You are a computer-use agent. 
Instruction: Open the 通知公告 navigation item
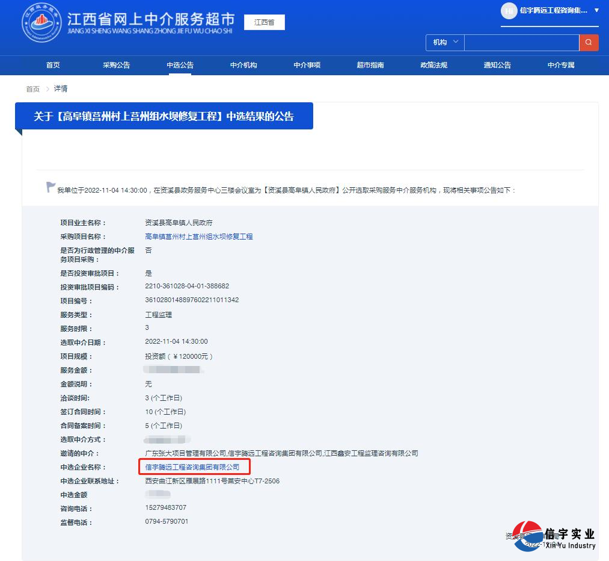tap(497, 65)
